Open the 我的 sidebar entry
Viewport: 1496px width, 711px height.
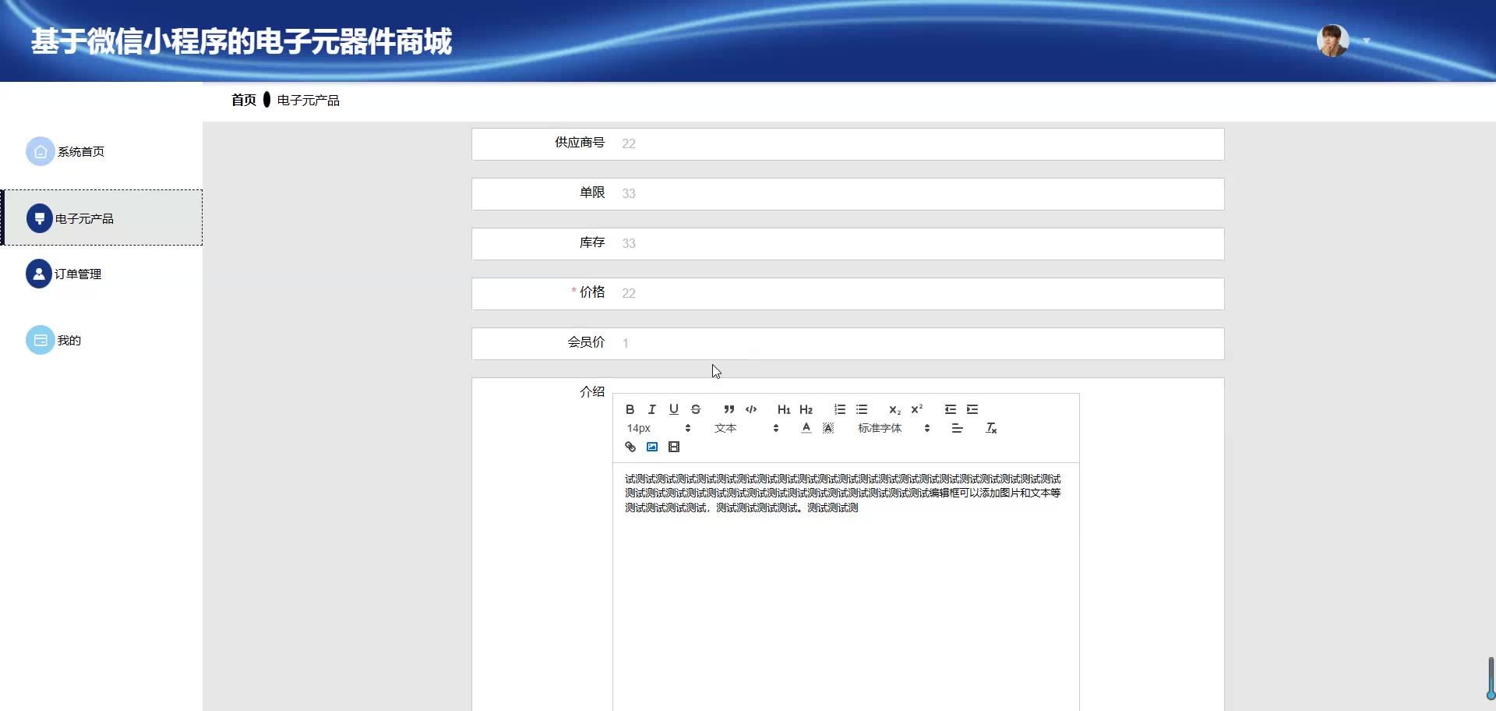pyautogui.click(x=69, y=340)
